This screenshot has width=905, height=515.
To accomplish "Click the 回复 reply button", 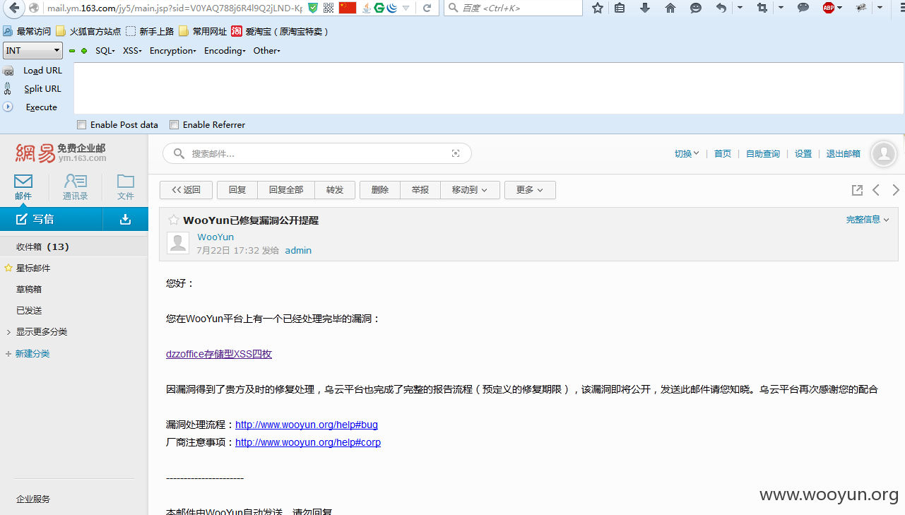I will [x=237, y=190].
